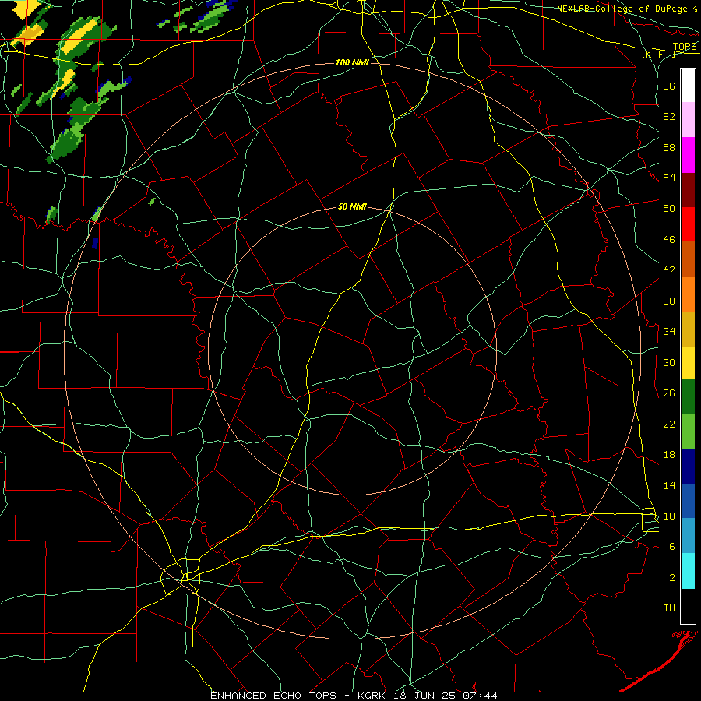Pick the magenta legend swatch near 58
The height and width of the screenshot is (701, 701).
[x=688, y=155]
